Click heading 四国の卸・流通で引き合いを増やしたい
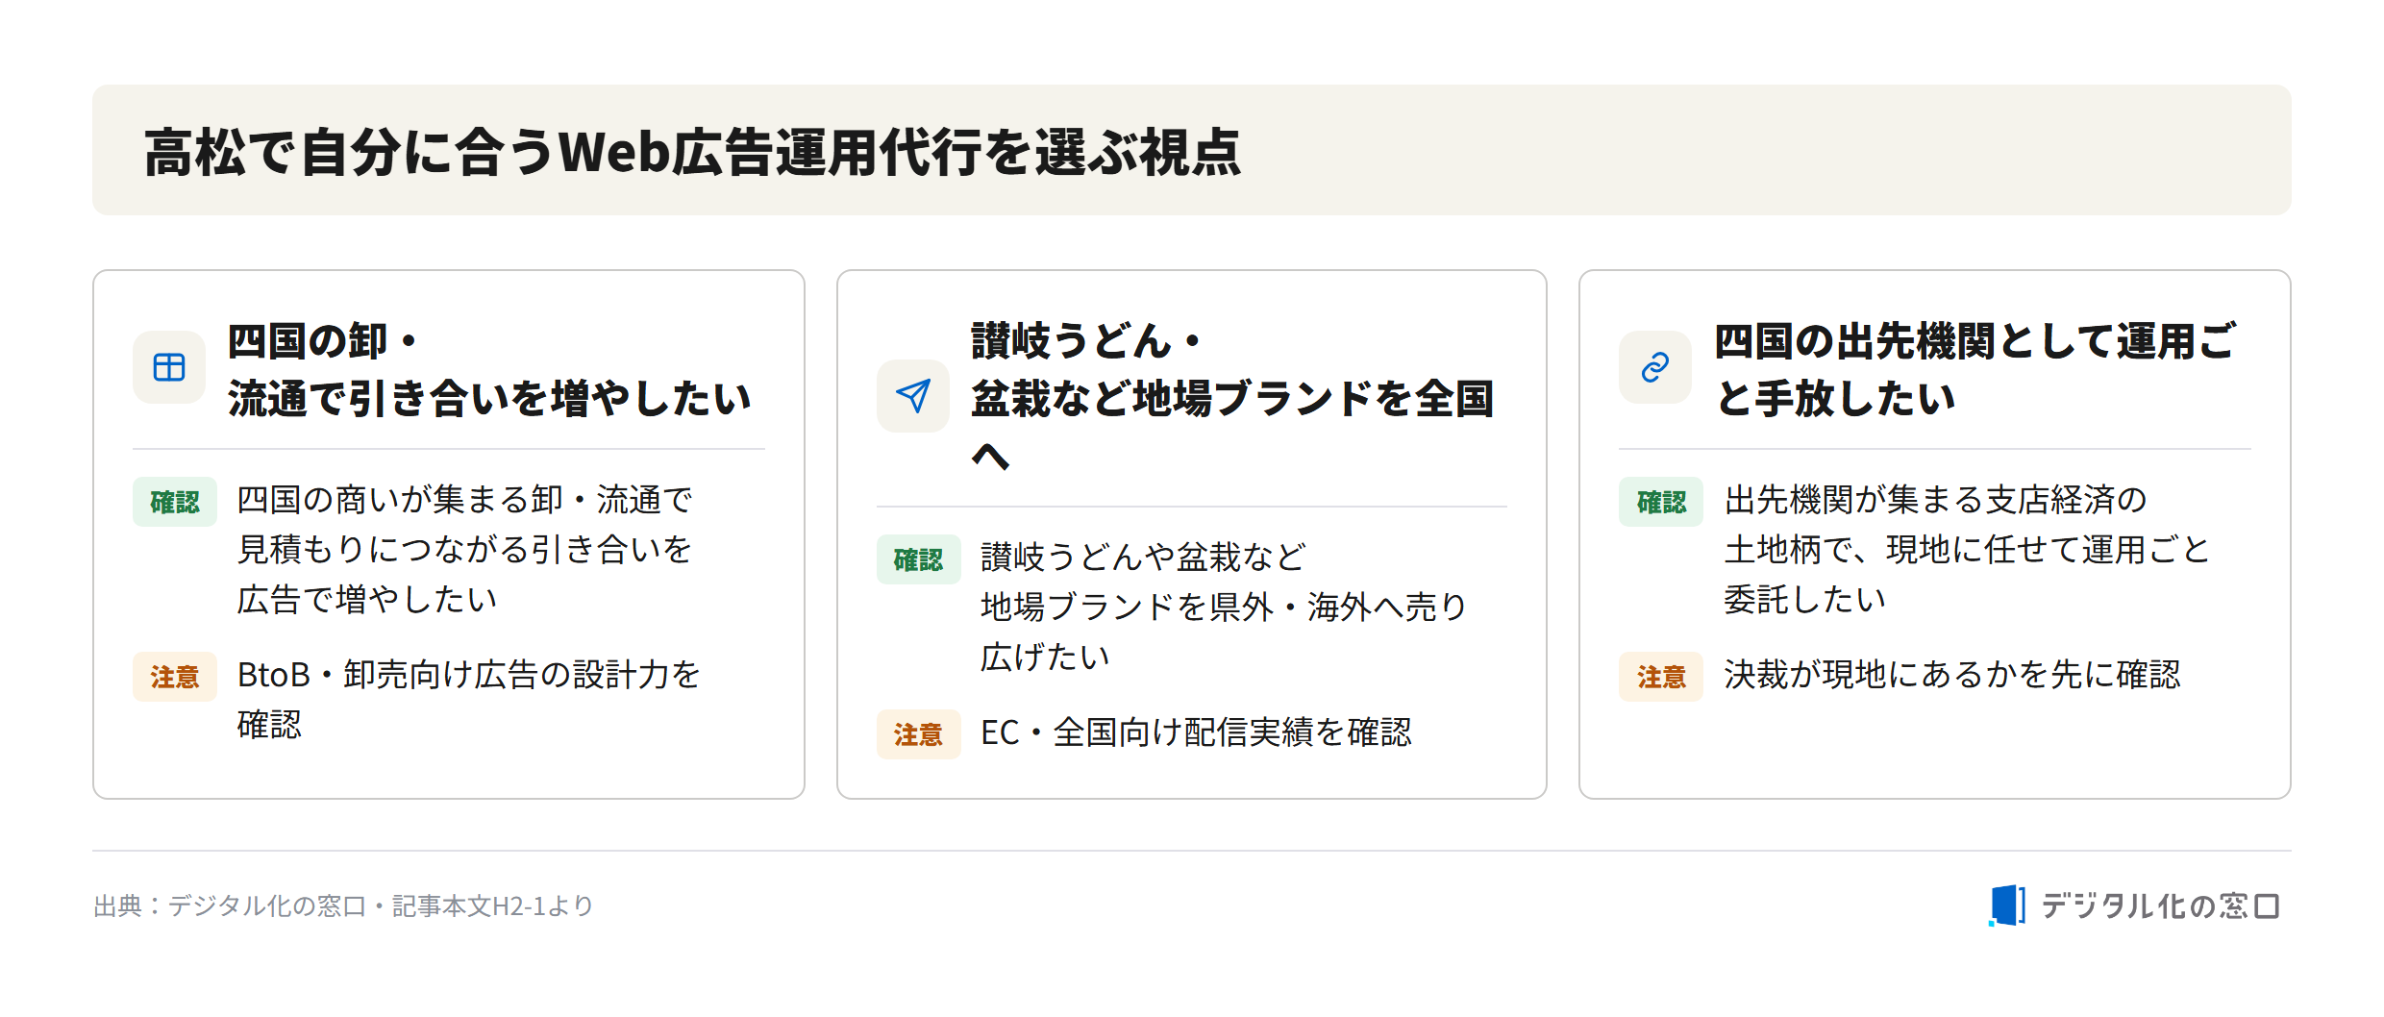This screenshot has height=1017, width=2384. pos(488,369)
